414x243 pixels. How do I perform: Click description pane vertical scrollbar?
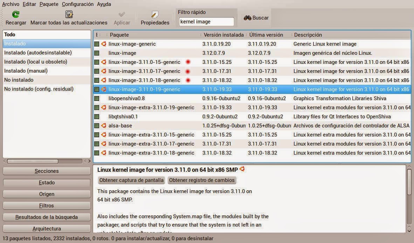pyautogui.click(x=409, y=182)
